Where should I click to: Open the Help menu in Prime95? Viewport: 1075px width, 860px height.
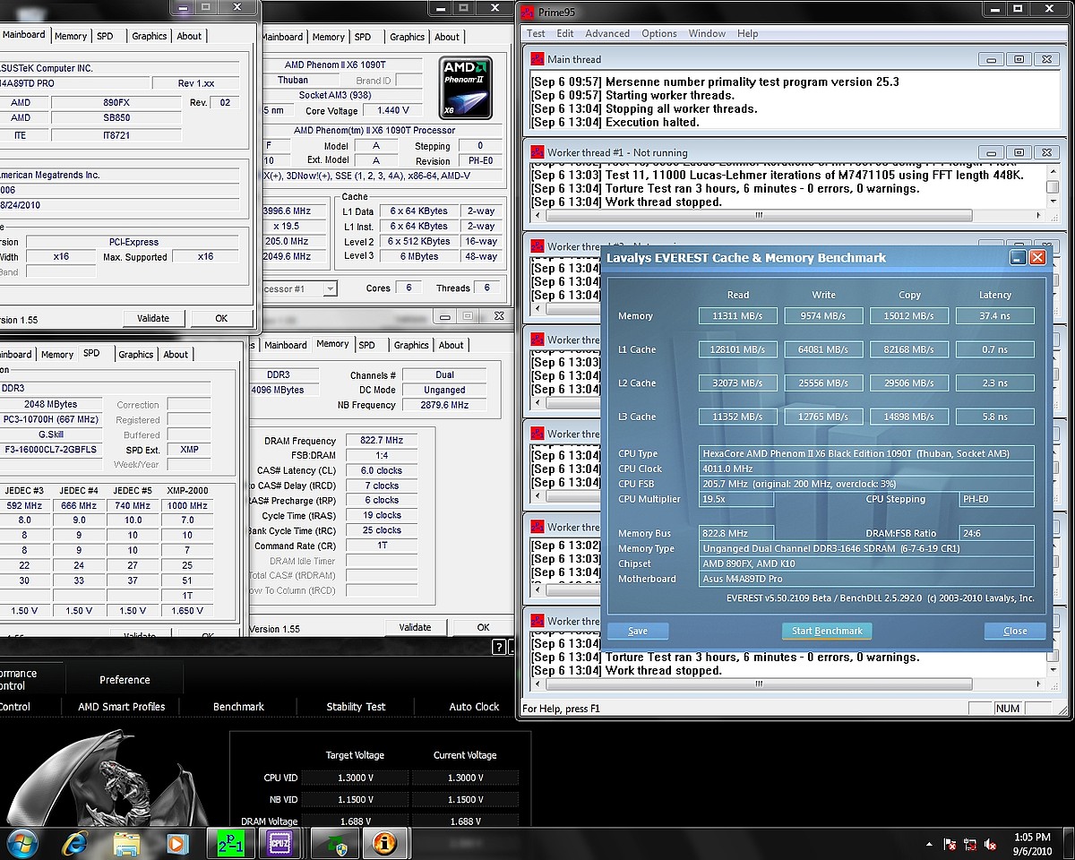(747, 34)
